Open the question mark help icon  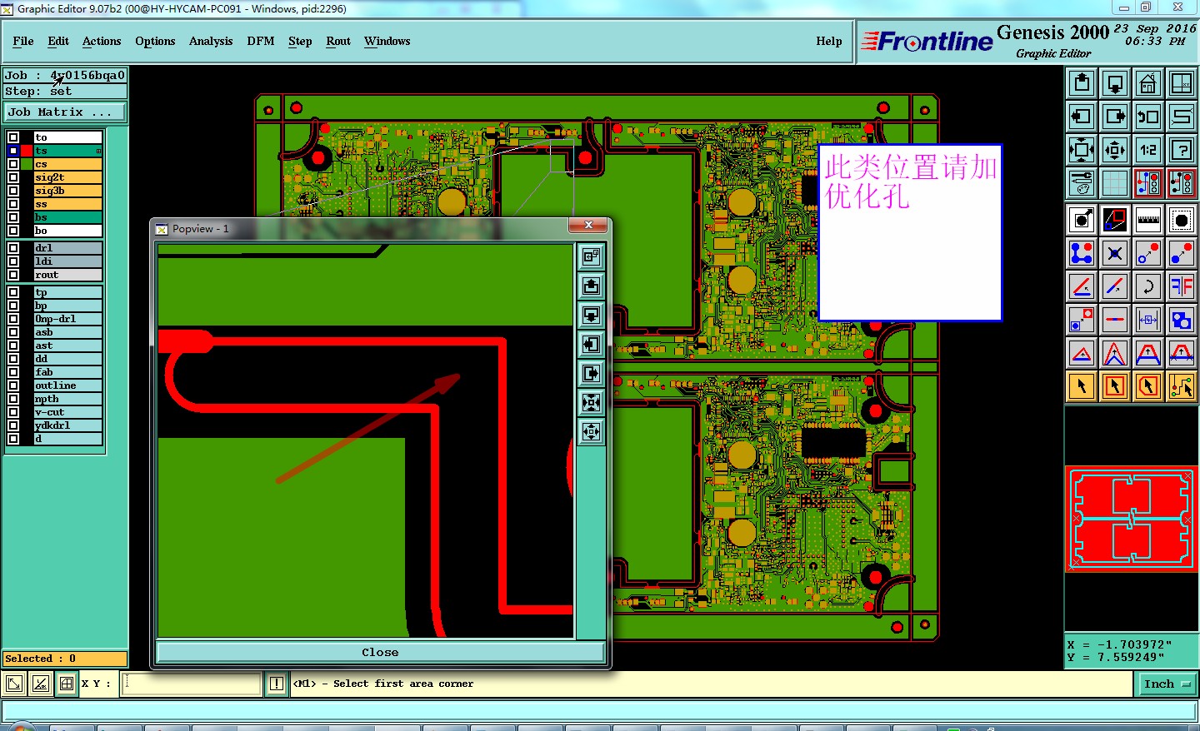[1182, 150]
